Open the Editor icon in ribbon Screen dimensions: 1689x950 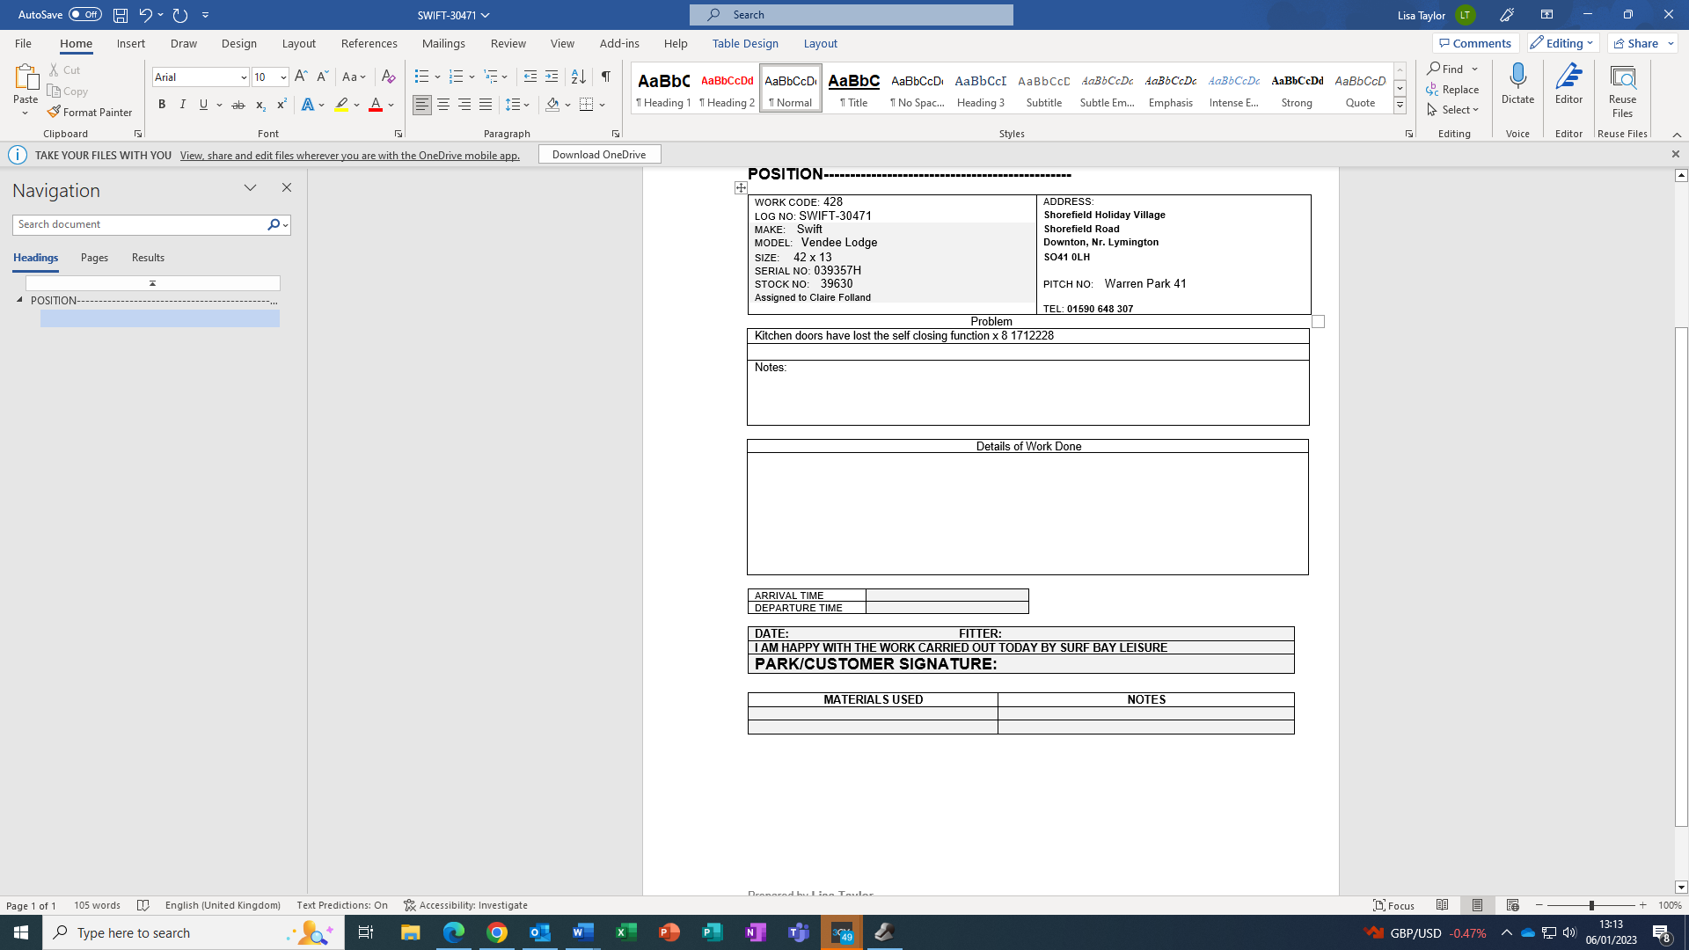1568,77
